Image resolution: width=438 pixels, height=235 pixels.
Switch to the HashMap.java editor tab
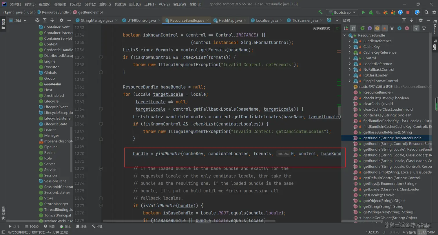click(230, 20)
